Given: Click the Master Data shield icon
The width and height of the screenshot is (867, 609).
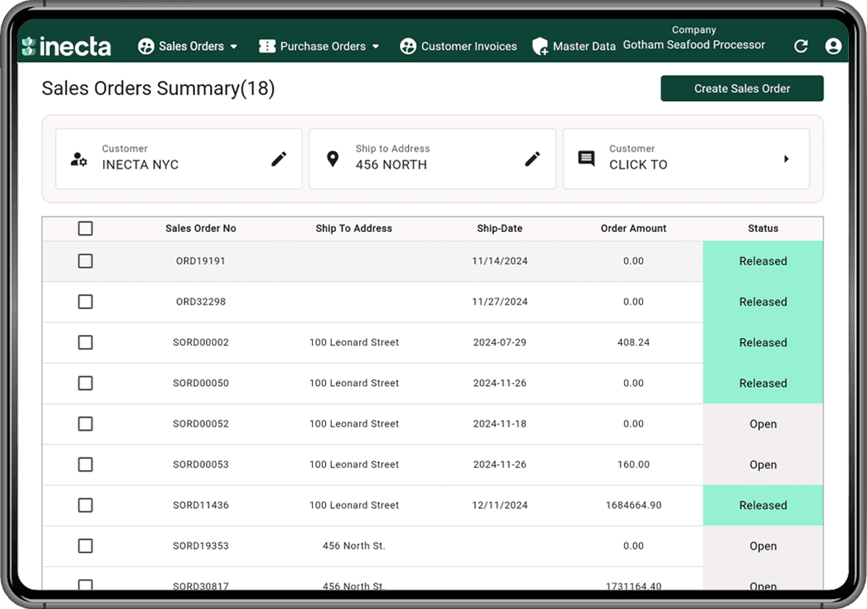Looking at the screenshot, I should point(540,47).
